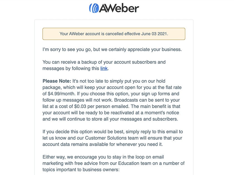The height and width of the screenshot is (175, 234).
Task: Click 'topics important to business owners:' line
Action: click(x=81, y=170)
